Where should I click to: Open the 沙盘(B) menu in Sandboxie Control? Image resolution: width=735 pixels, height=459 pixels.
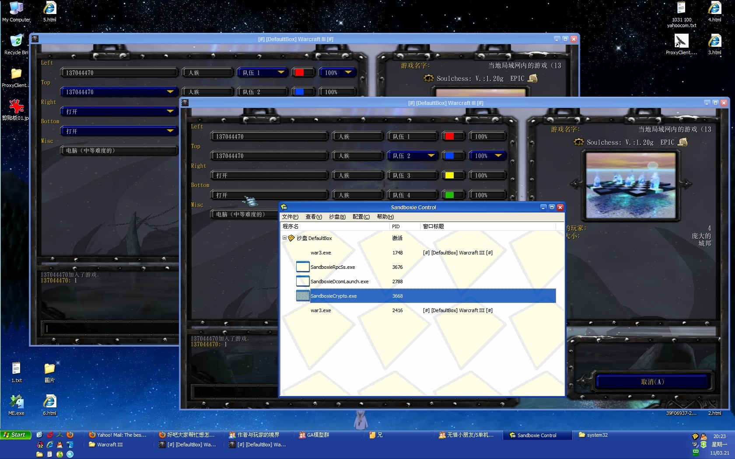[x=337, y=217]
